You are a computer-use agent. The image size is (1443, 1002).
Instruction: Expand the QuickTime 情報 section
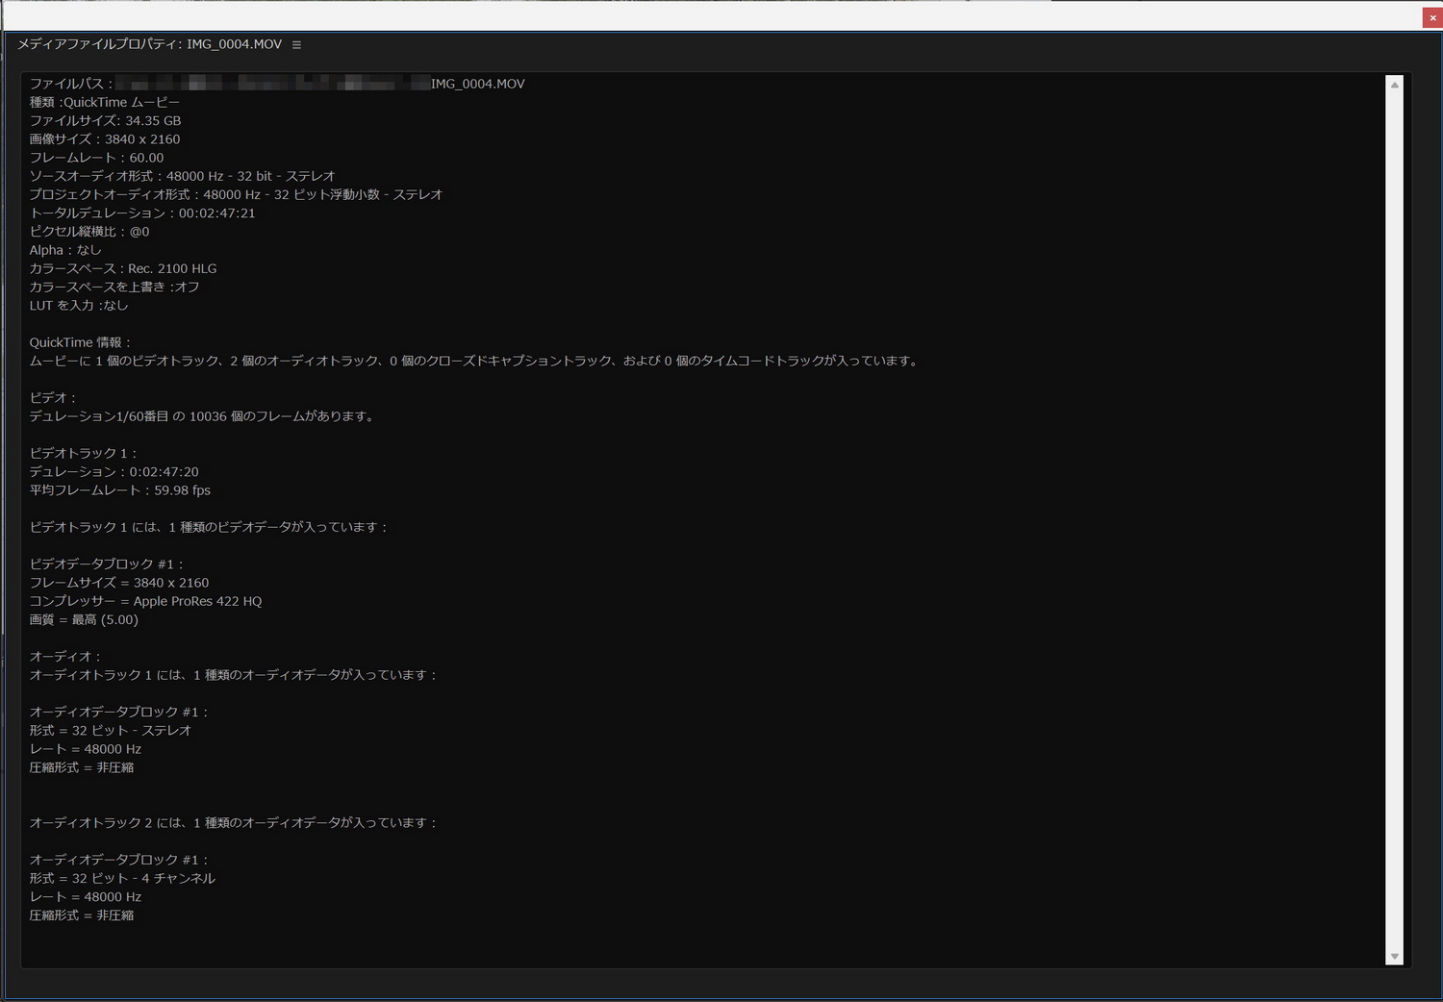click(x=80, y=341)
